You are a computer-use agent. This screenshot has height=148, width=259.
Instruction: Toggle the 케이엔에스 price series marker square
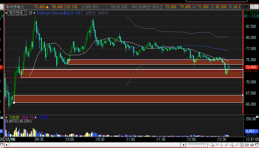[6, 13]
